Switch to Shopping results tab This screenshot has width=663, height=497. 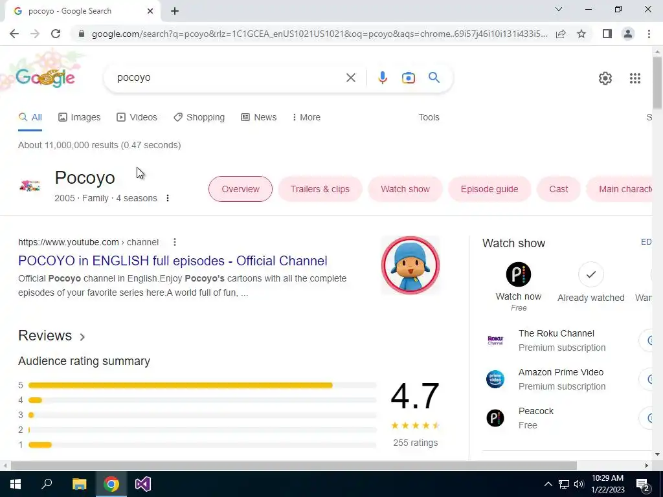pyautogui.click(x=199, y=118)
